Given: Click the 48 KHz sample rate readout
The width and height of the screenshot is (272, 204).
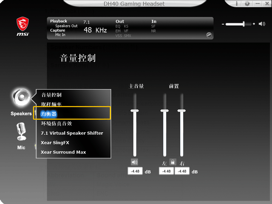Looking at the screenshot, I should pyautogui.click(x=95, y=30).
